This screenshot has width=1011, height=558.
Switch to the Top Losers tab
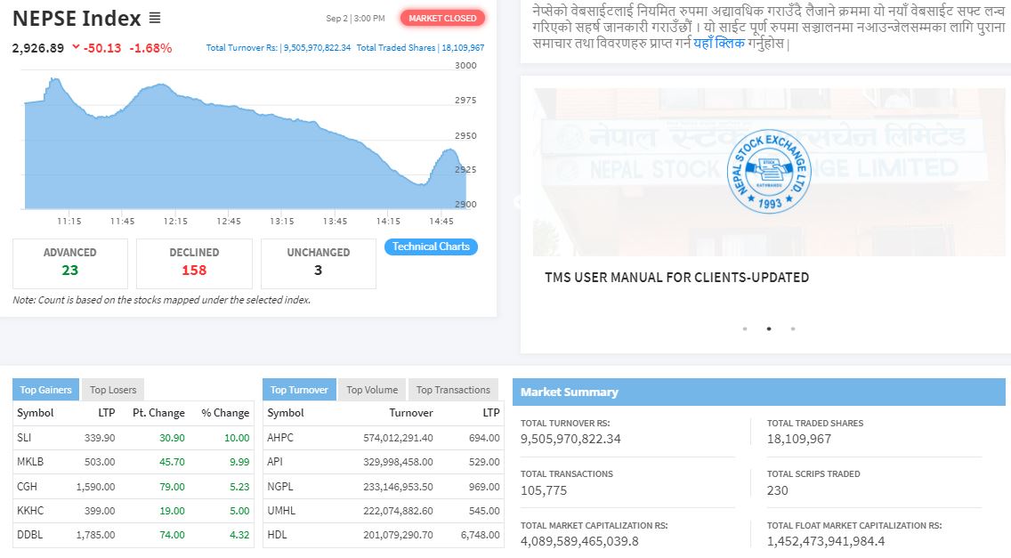coord(113,390)
